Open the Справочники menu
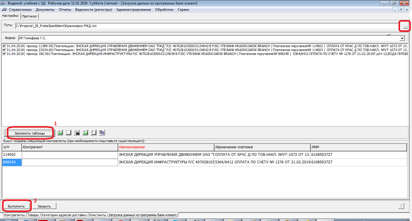The width and height of the screenshot is (412, 221). 20,10
